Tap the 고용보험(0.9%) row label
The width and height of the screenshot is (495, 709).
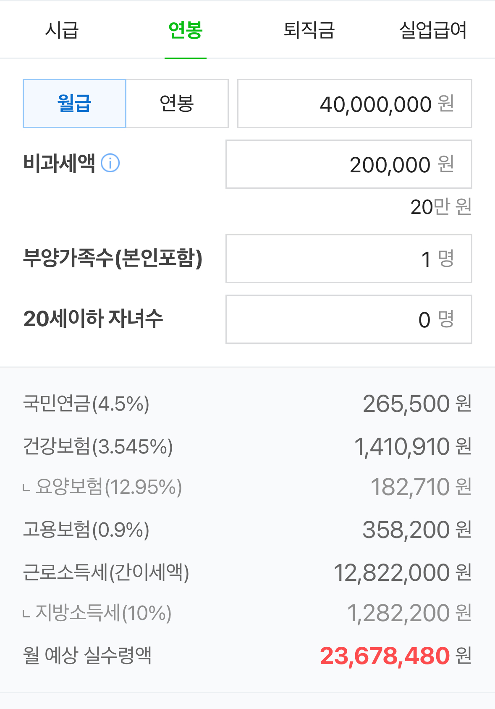pos(86,530)
